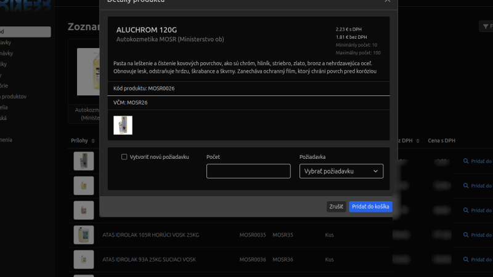
Task: Open thumbnail of first table row
Action: [x=84, y=161]
